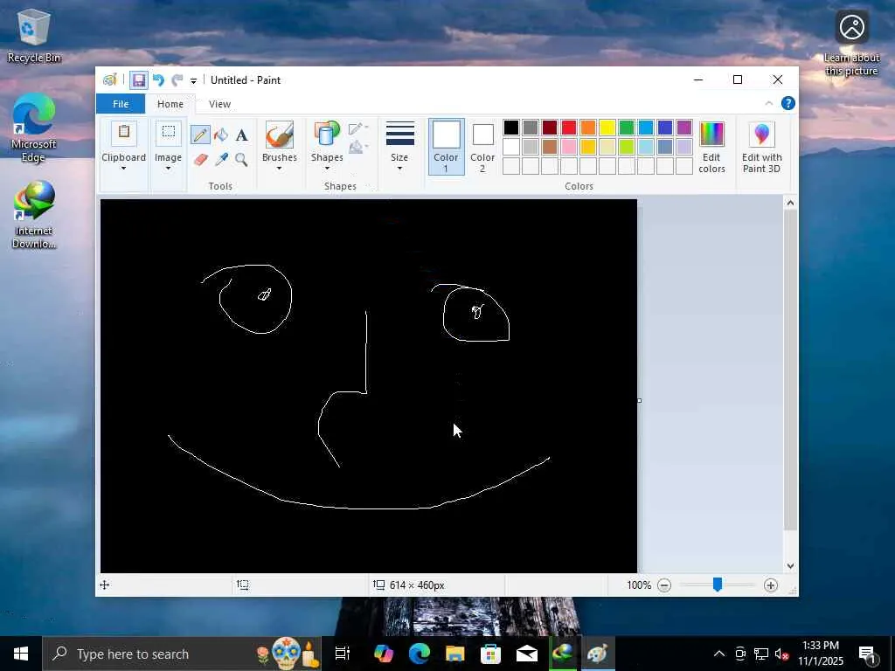Select the Color picker eyedropper tool
The width and height of the screenshot is (895, 671).
[x=221, y=159]
